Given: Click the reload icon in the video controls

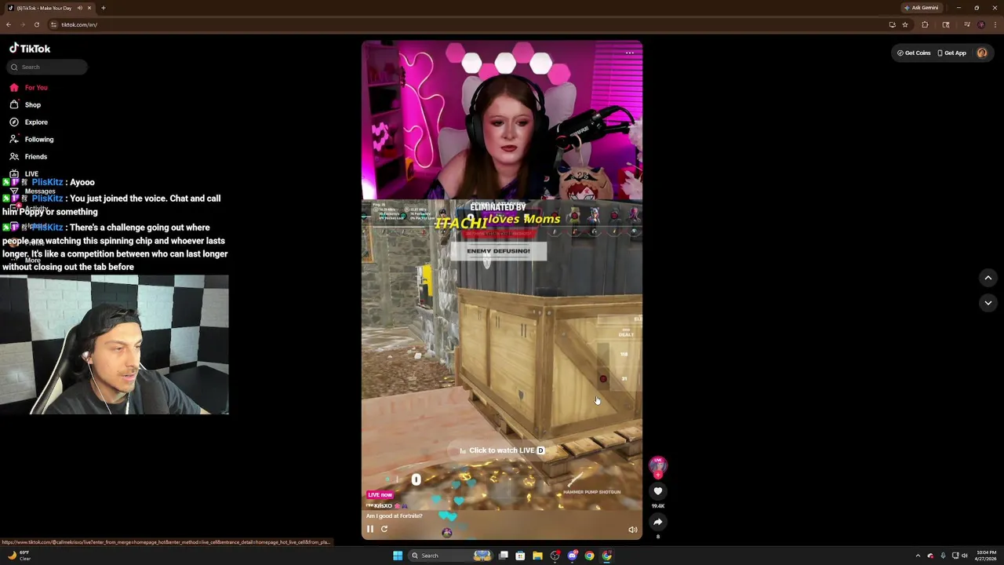Looking at the screenshot, I should pos(384,529).
